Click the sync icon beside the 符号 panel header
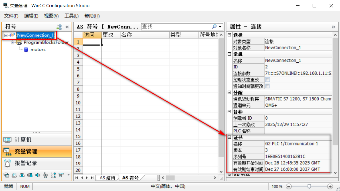Viewport: 340px width, 191px height. tap(59, 26)
